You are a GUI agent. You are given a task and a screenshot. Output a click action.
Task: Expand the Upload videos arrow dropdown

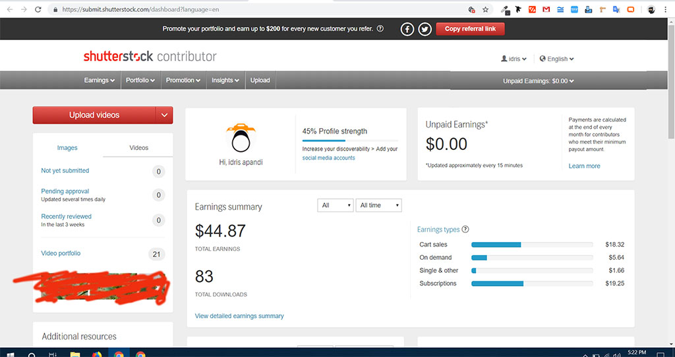point(164,115)
